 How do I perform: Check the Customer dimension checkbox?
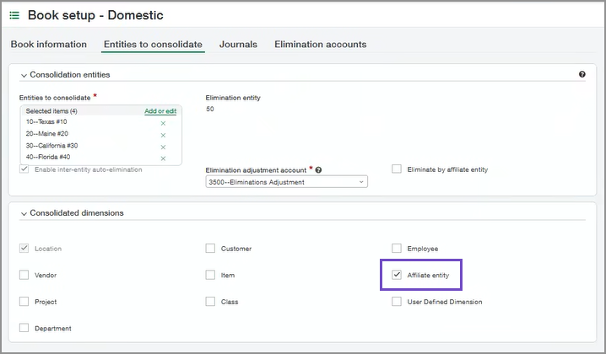pyautogui.click(x=210, y=249)
